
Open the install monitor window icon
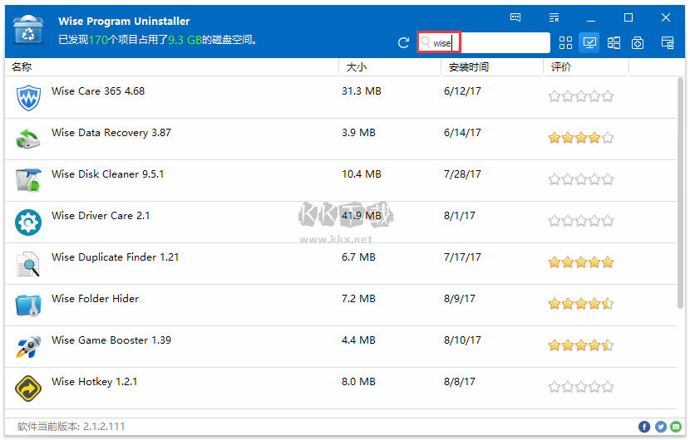[x=668, y=42]
